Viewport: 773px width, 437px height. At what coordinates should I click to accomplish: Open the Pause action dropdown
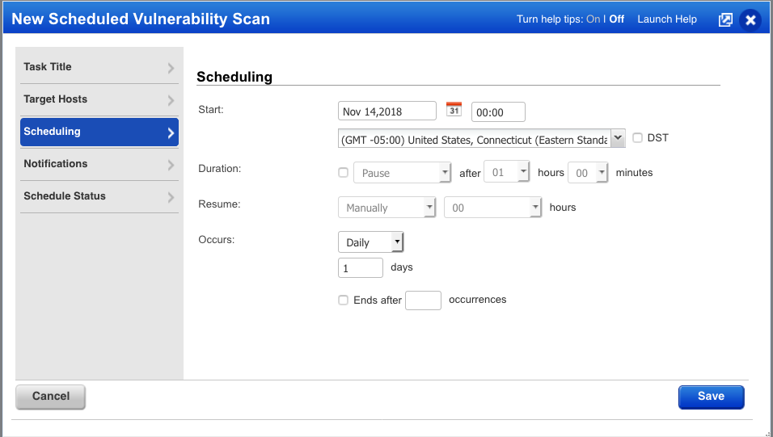coord(403,172)
